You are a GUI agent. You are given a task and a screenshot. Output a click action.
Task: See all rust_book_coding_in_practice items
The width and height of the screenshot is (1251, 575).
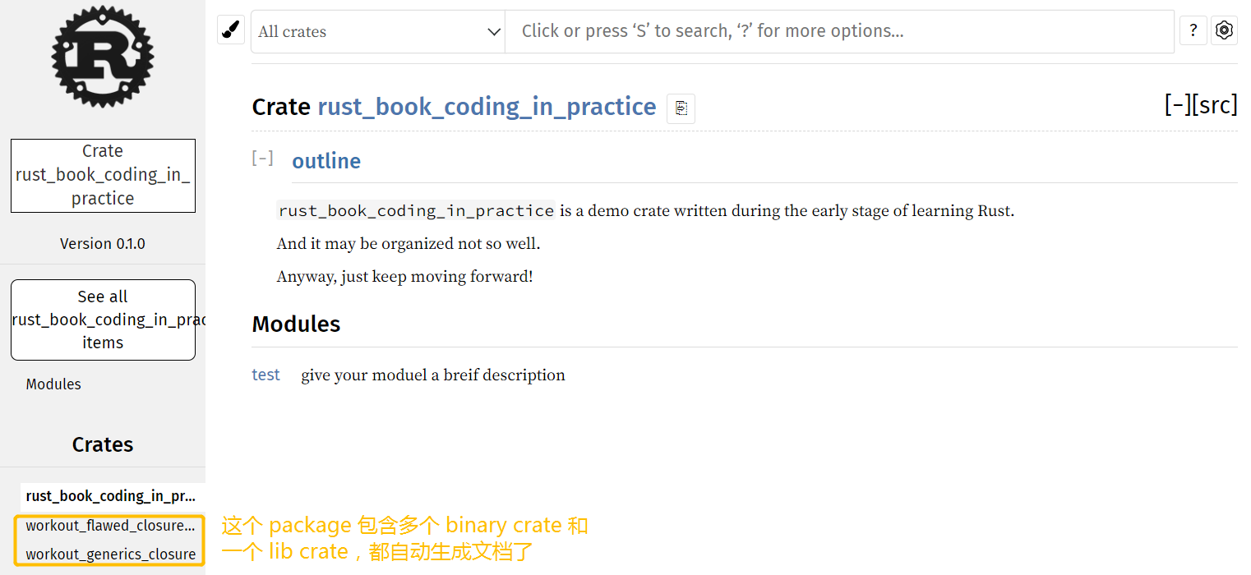point(103,320)
